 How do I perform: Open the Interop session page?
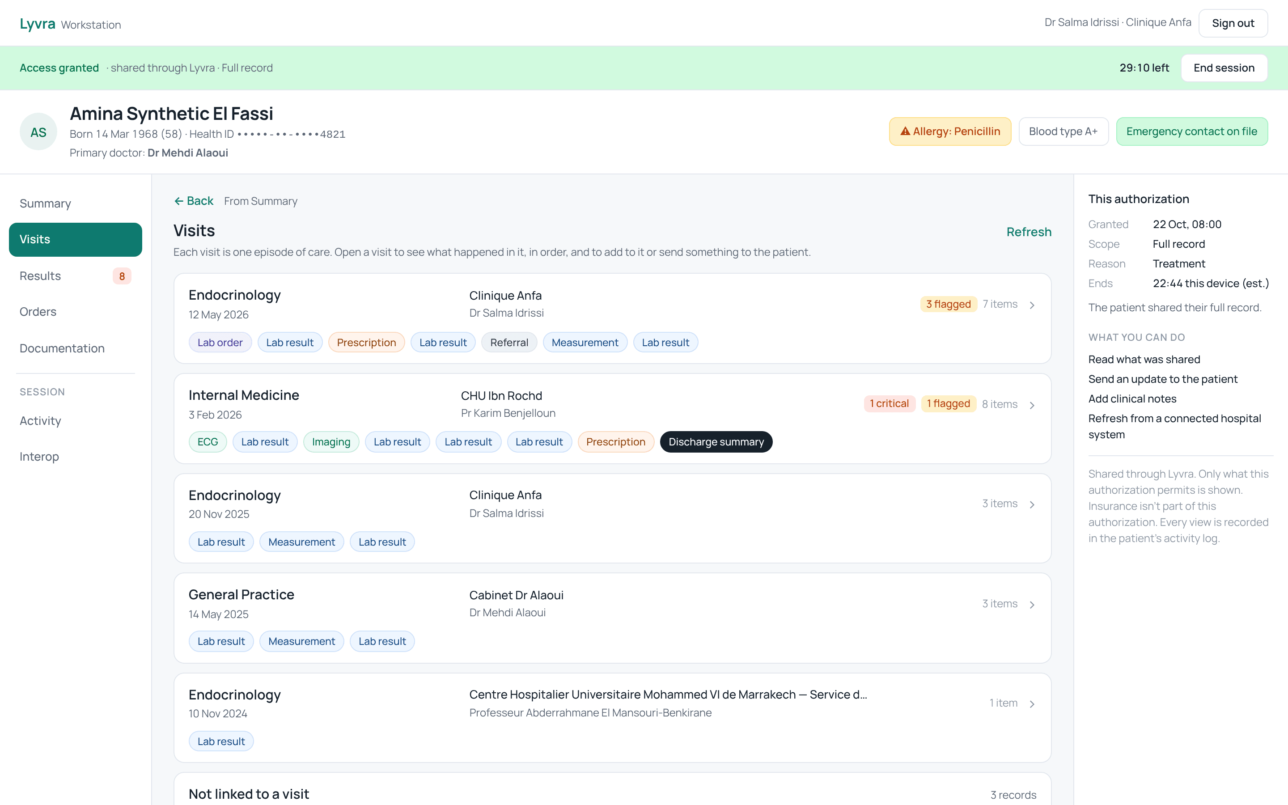[76, 456]
